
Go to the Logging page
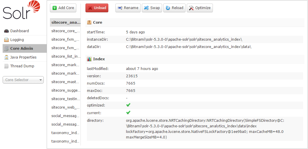(x=25, y=40)
